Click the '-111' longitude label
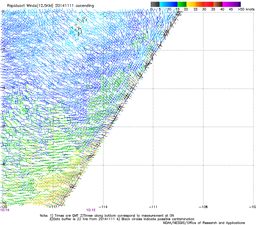 pos(153,207)
